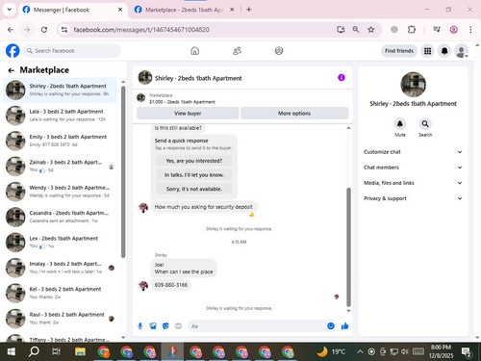Record a voice clip with microphone icon
Viewport: 481px width, 361px height.
coord(140,326)
